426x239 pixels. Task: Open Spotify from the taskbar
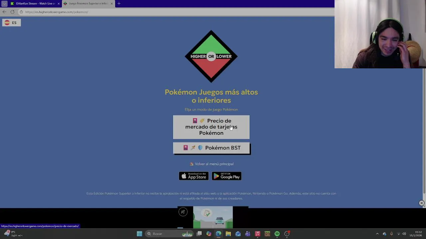click(277, 234)
